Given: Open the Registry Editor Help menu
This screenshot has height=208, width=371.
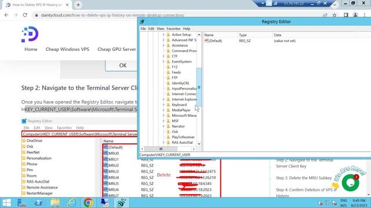Looking at the screenshot, I should click(x=187, y=28).
